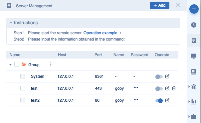Viewport: 201px width, 123px height.
Task: Tick the test2 row checkbox
Action: [23, 100]
